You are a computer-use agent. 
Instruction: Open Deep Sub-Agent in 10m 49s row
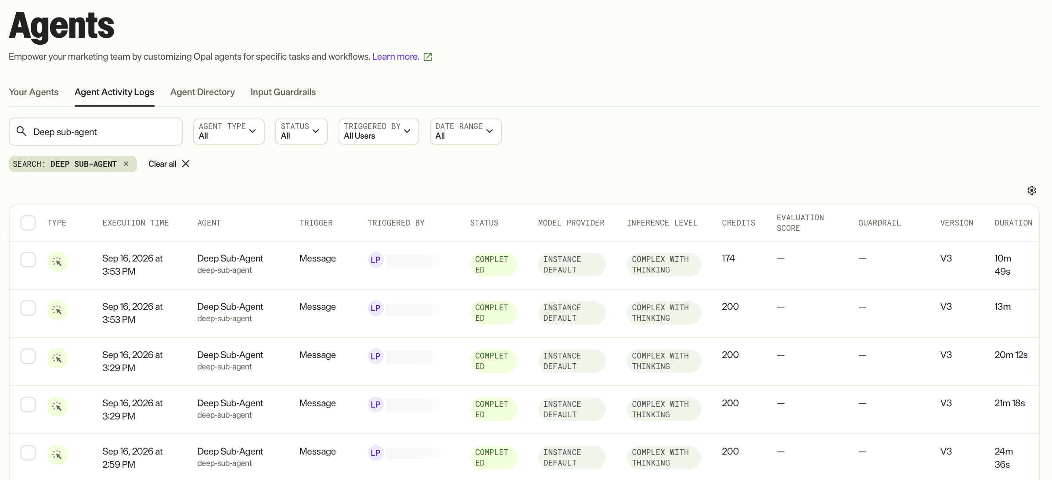(x=230, y=258)
